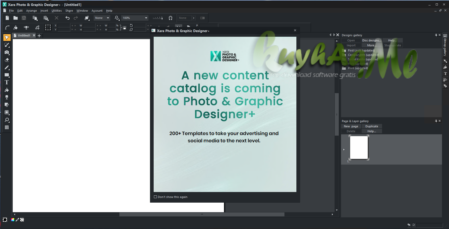The width and height of the screenshot is (449, 229).
Task: Open the Window menu
Action: click(82, 11)
